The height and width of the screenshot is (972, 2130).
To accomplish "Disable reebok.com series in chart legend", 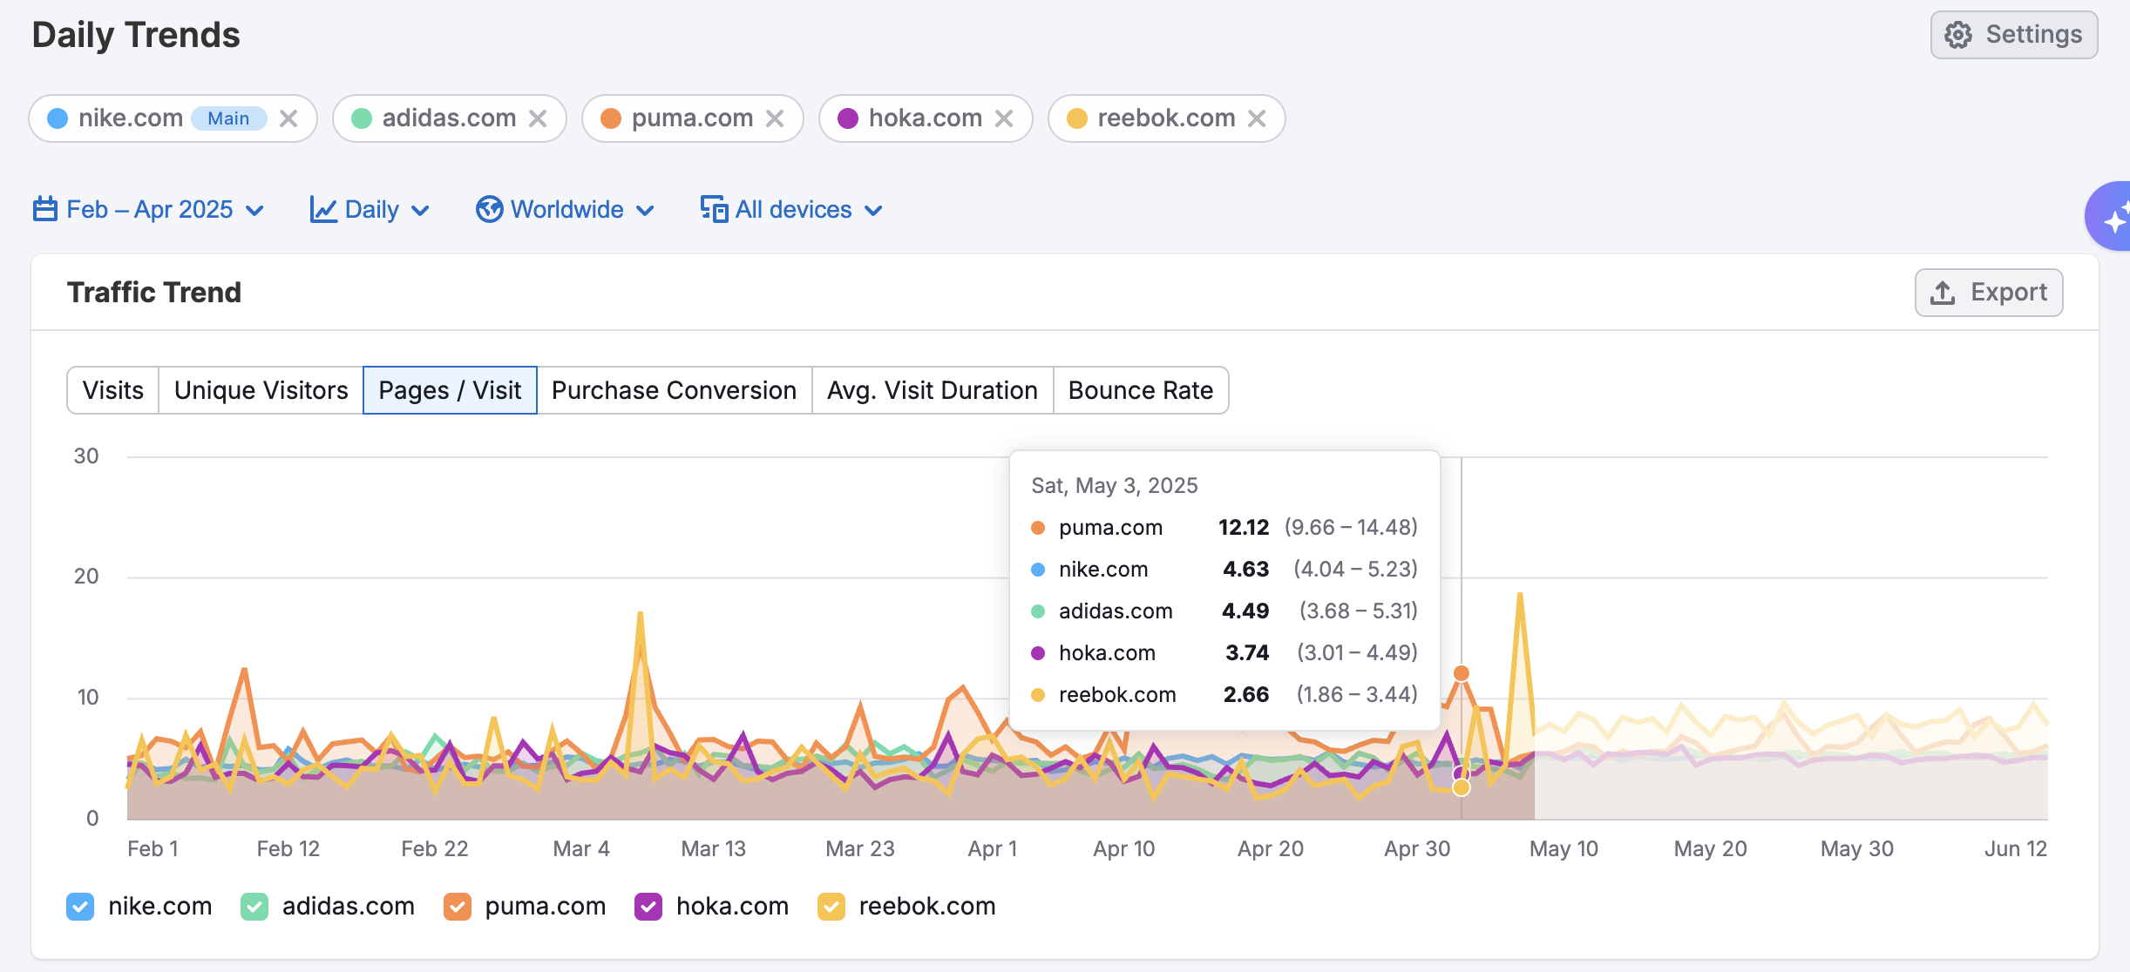I will pos(831,907).
